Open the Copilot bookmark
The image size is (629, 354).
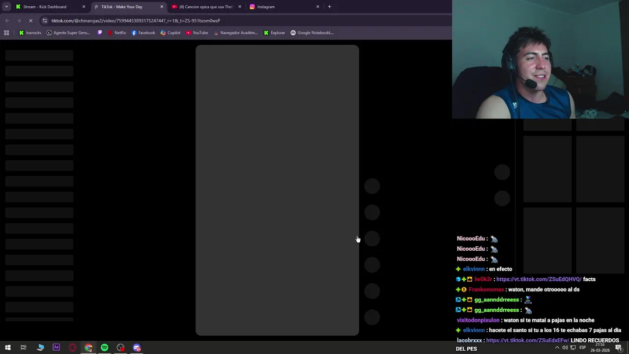click(x=171, y=33)
